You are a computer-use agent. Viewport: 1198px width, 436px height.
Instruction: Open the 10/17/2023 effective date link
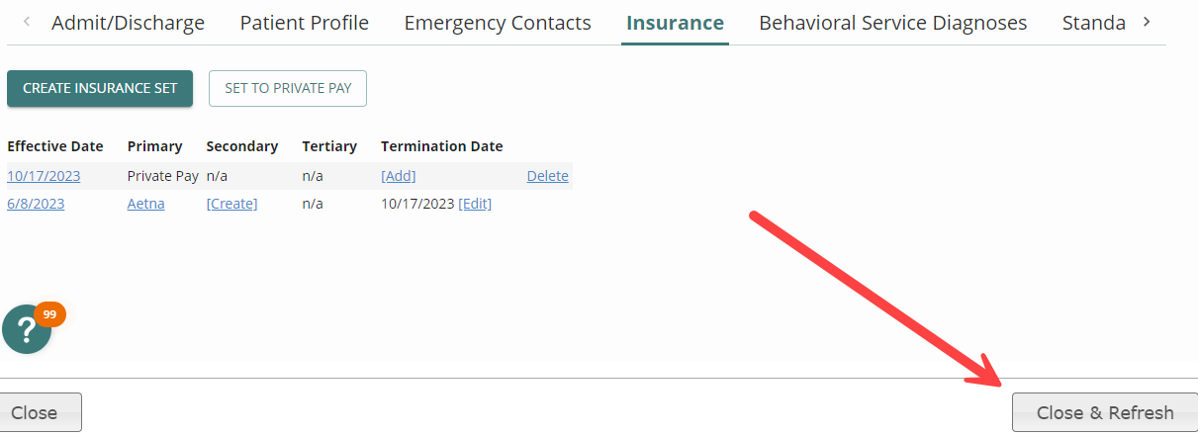tap(44, 176)
